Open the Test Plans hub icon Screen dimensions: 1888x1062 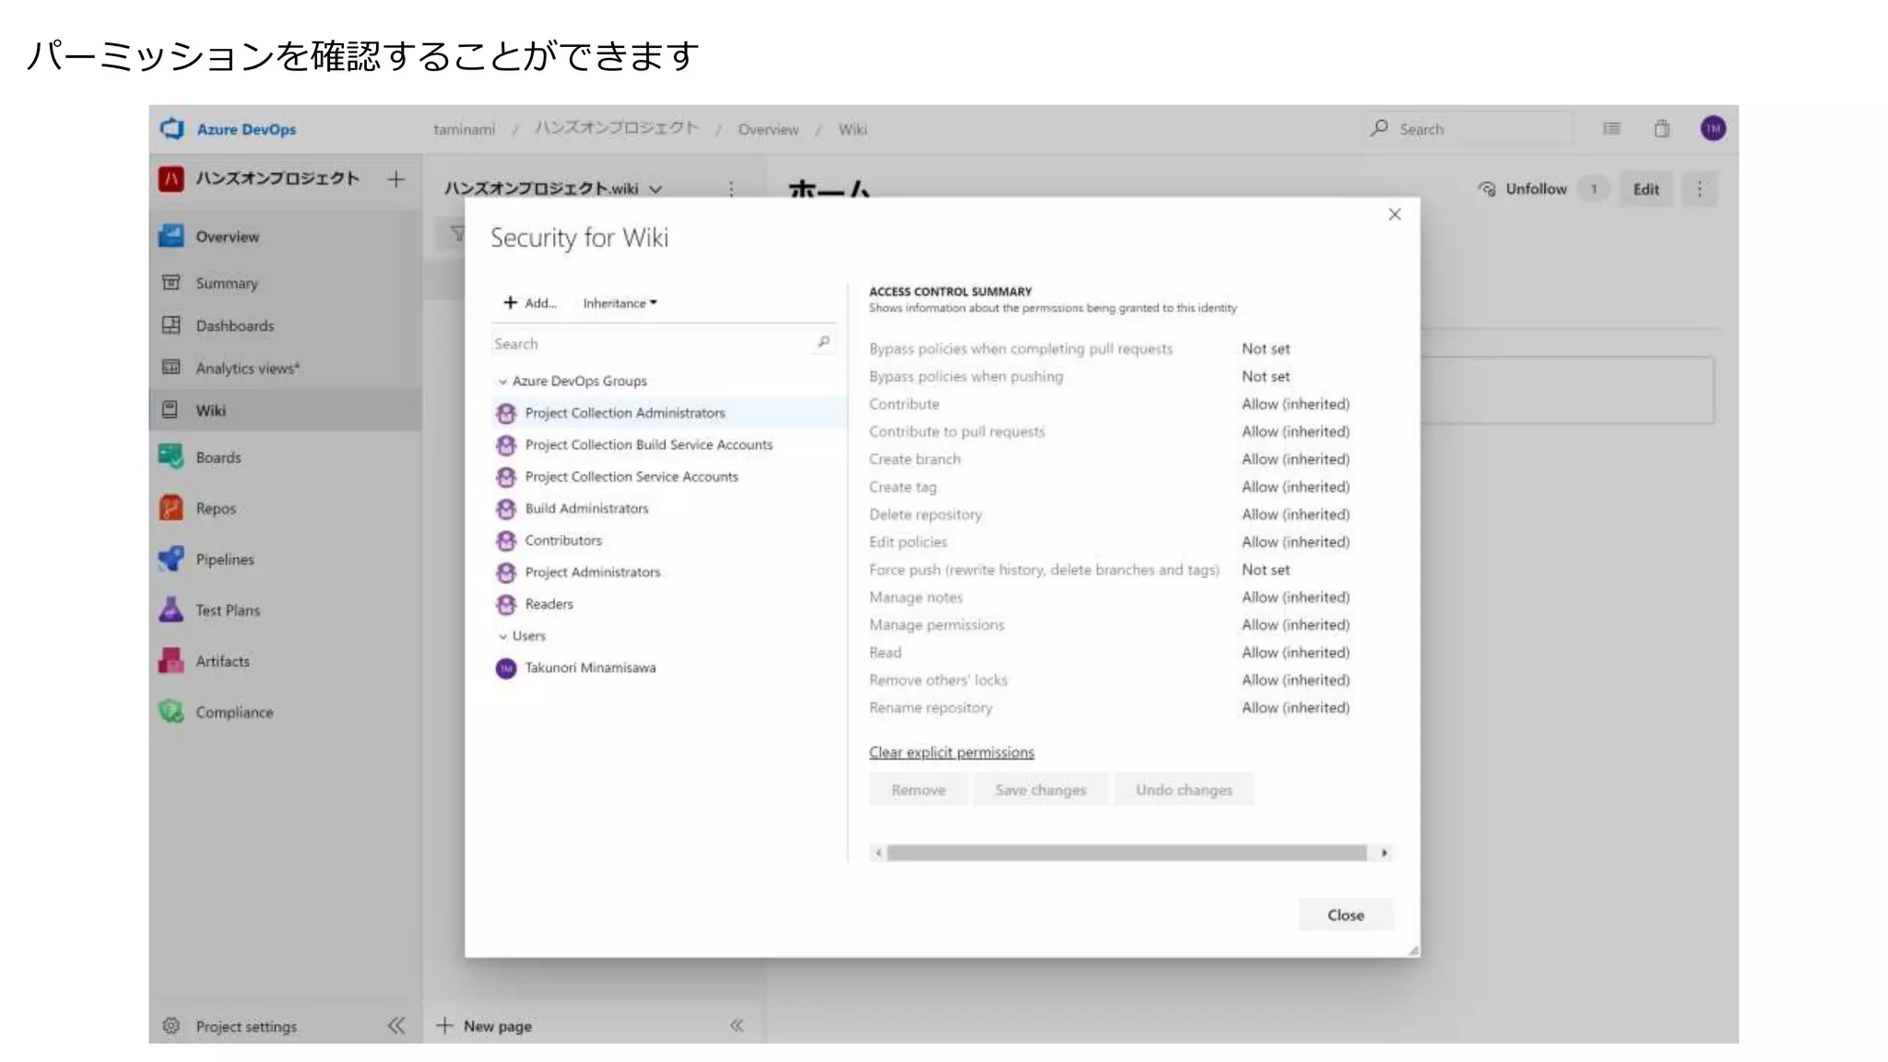pos(171,609)
